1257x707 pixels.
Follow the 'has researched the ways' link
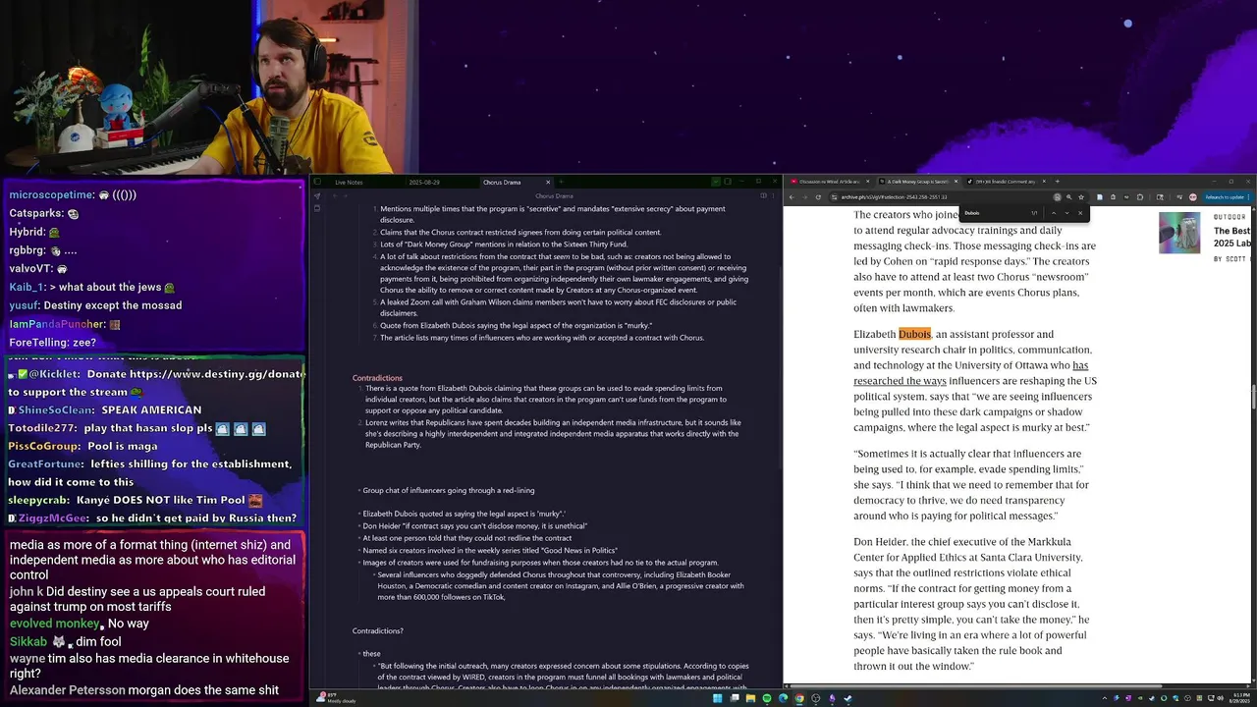[970, 373]
